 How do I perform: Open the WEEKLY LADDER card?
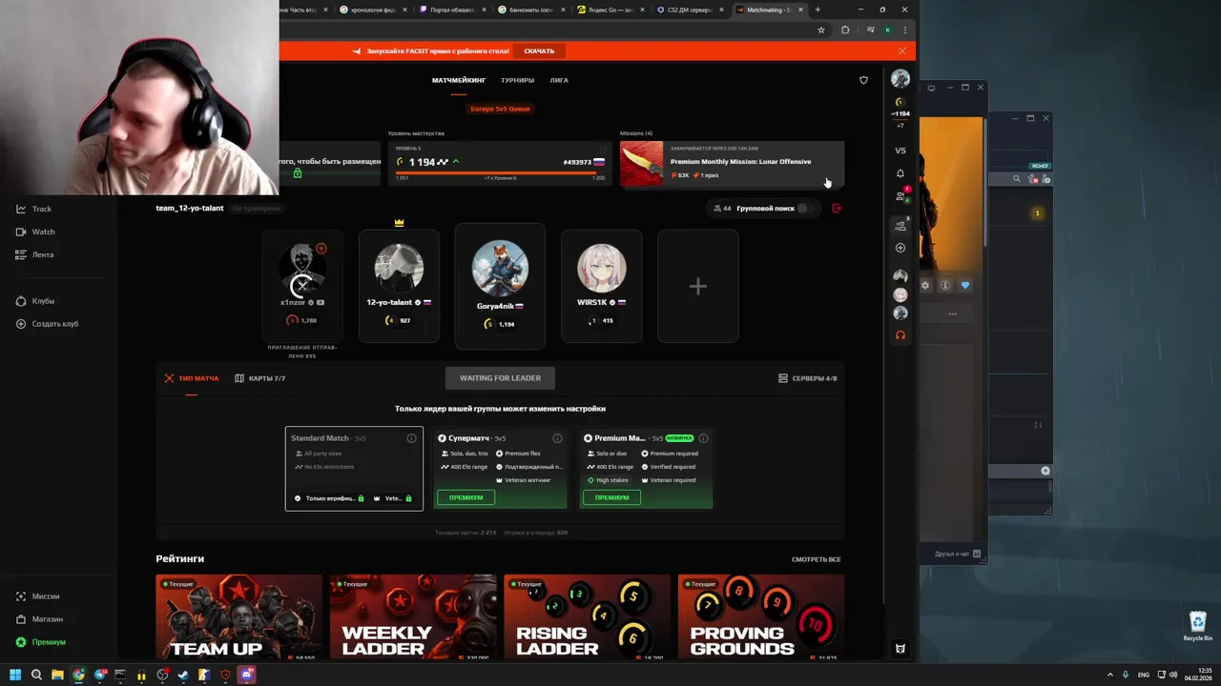tap(413, 616)
